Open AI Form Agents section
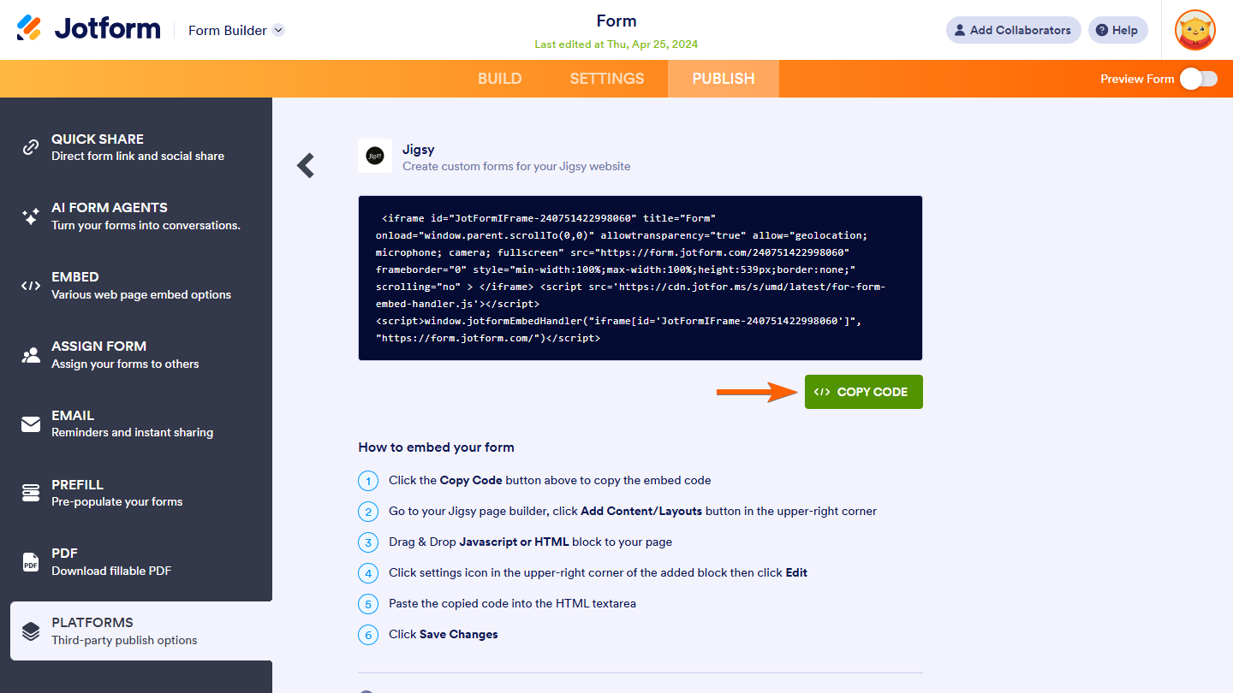 136,216
